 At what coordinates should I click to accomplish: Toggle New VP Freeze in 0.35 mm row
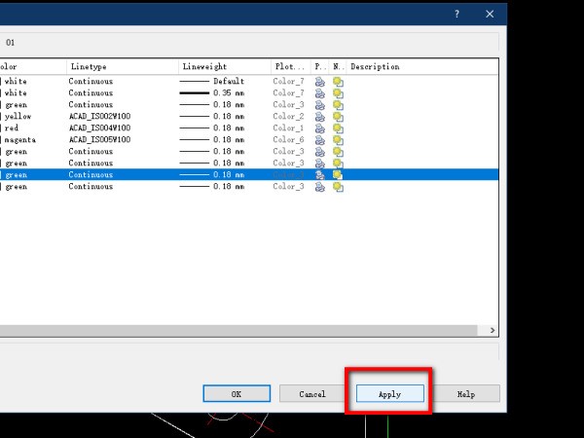[x=338, y=93]
